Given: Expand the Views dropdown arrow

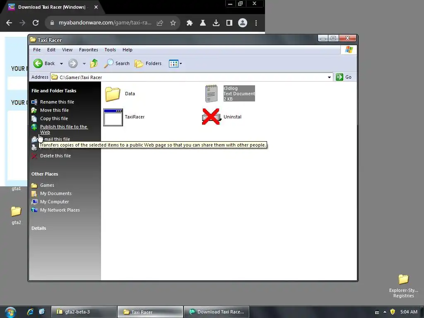Looking at the screenshot, I should [x=181, y=64].
